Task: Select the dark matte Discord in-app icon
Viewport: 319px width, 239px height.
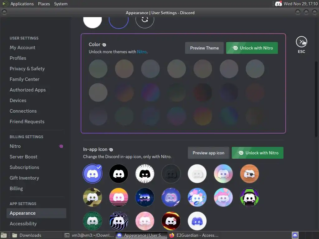Action: point(171,174)
